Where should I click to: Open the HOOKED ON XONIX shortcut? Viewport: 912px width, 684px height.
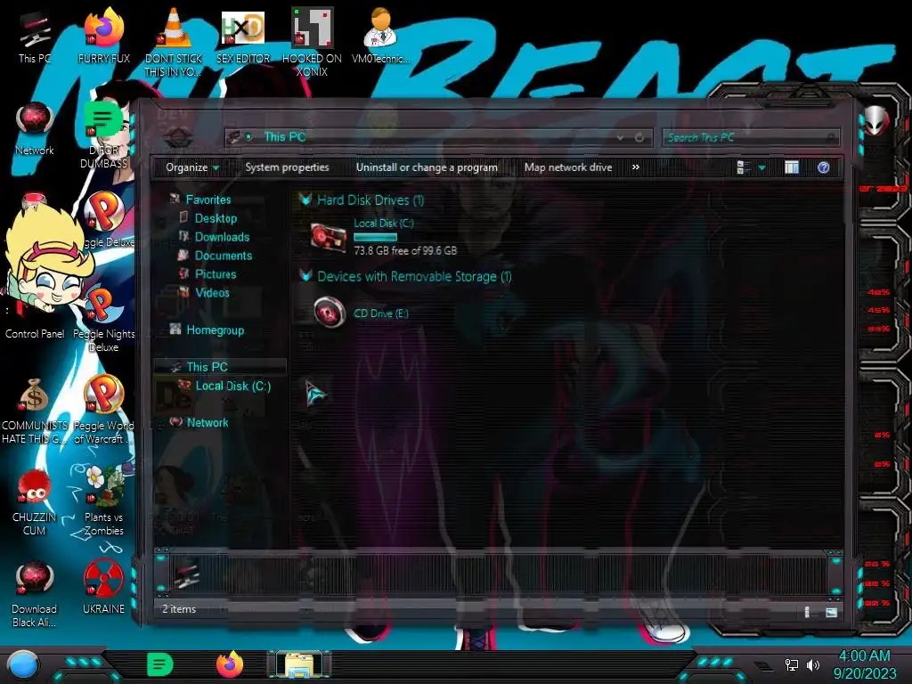click(x=312, y=42)
